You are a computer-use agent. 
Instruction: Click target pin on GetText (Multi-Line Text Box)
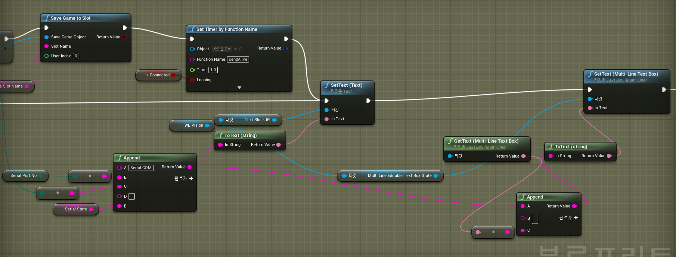click(450, 156)
